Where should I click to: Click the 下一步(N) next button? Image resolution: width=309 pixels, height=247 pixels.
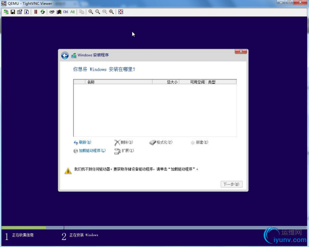click(232, 184)
